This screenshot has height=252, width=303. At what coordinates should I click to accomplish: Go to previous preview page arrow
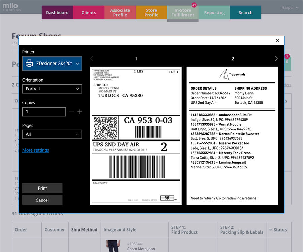92,59
